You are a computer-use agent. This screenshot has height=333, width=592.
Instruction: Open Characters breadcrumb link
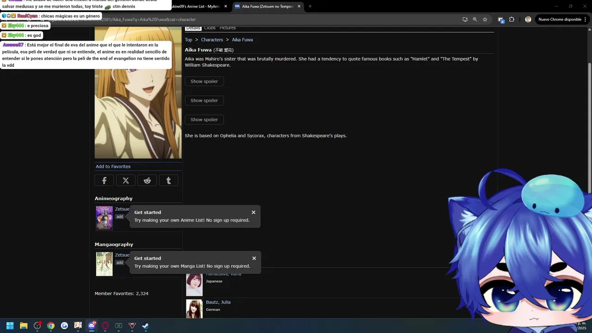[212, 40]
